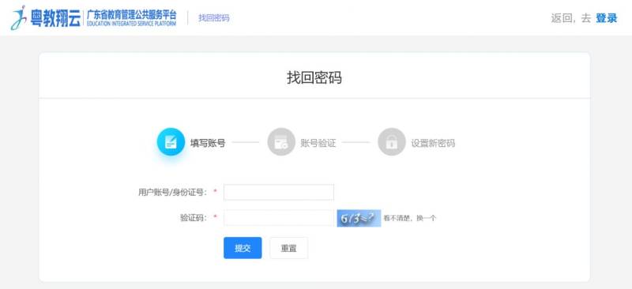Click the captcha image to refresh

click(x=359, y=218)
